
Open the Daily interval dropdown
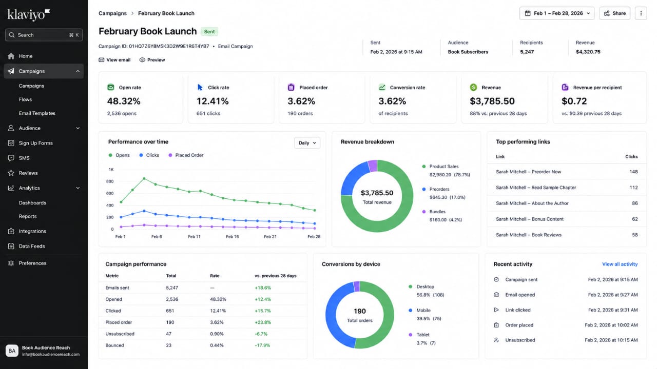[307, 143]
